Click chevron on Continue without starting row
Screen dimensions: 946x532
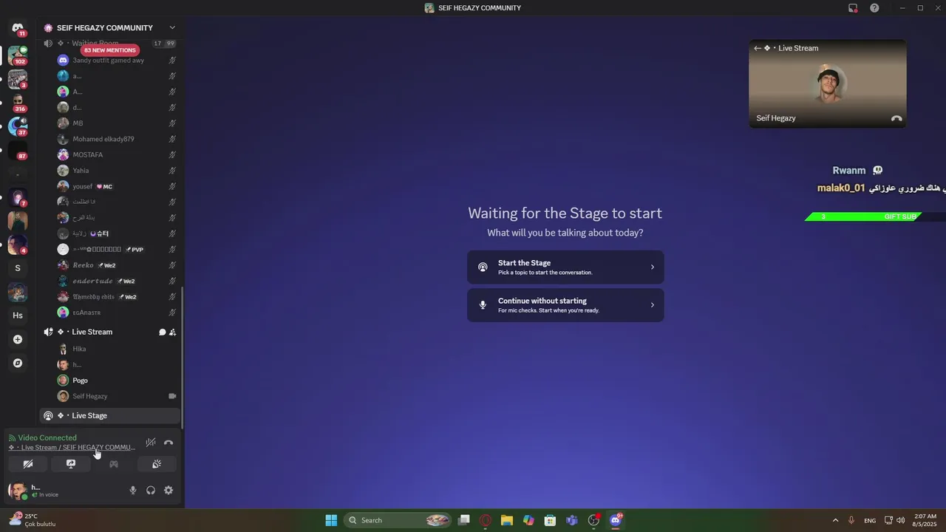[x=652, y=305]
